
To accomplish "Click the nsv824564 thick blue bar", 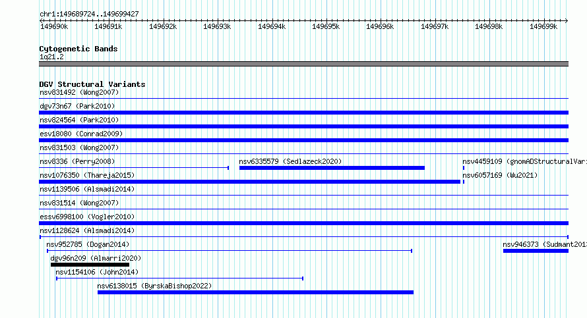I will [303, 126].
